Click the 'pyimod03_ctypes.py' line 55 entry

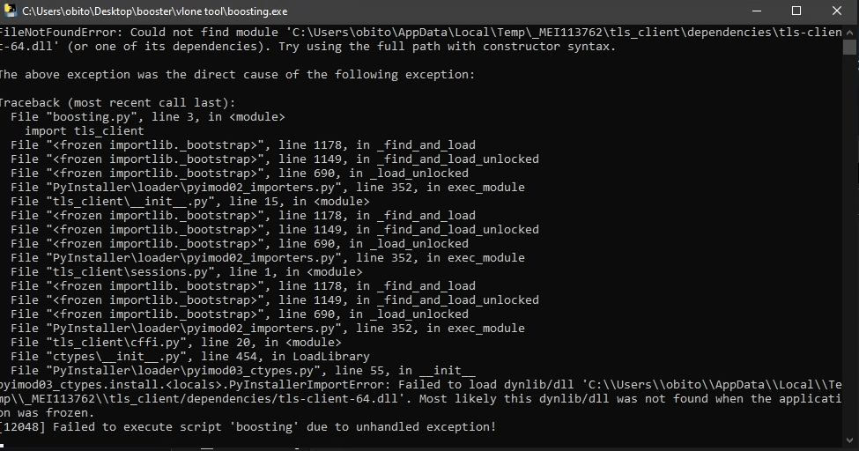click(243, 371)
